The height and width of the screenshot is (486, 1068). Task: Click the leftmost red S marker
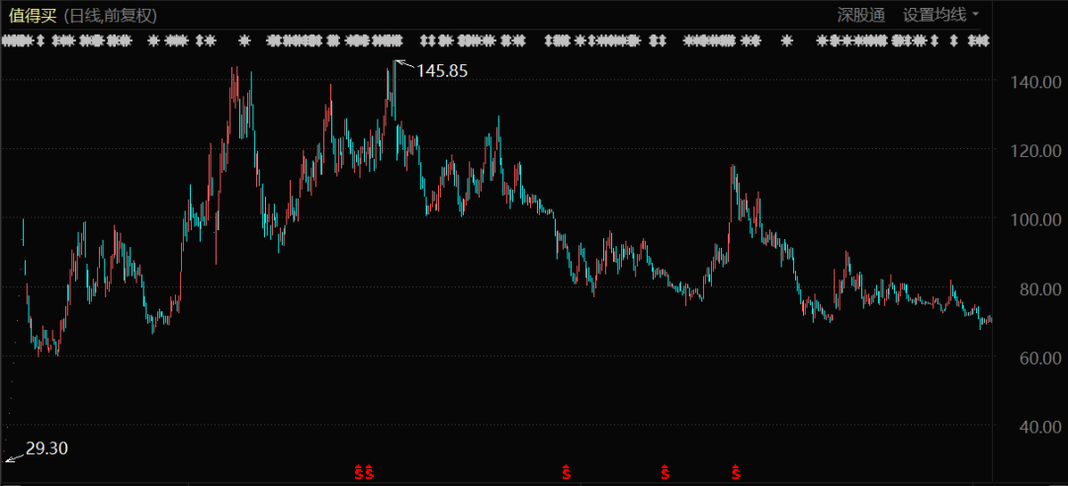click(x=358, y=472)
